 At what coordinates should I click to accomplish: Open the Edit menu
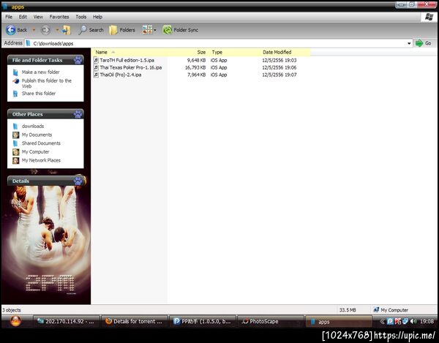[x=23, y=17]
